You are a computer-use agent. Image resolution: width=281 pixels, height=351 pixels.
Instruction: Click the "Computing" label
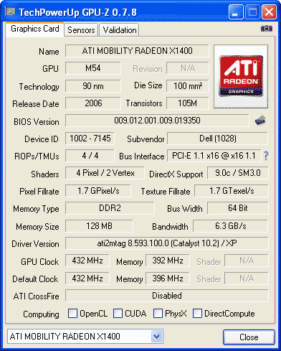[41, 314]
